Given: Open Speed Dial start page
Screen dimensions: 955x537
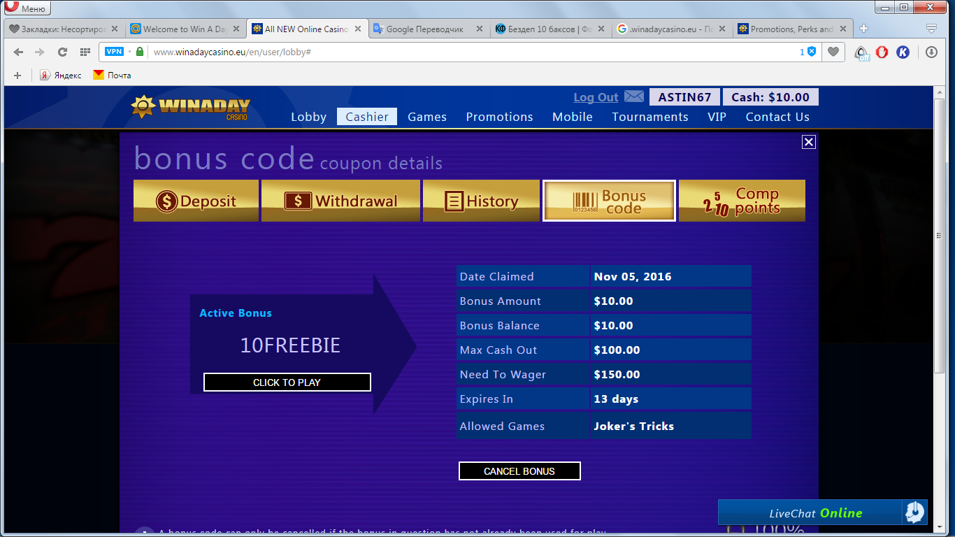Looking at the screenshot, I should [x=85, y=52].
